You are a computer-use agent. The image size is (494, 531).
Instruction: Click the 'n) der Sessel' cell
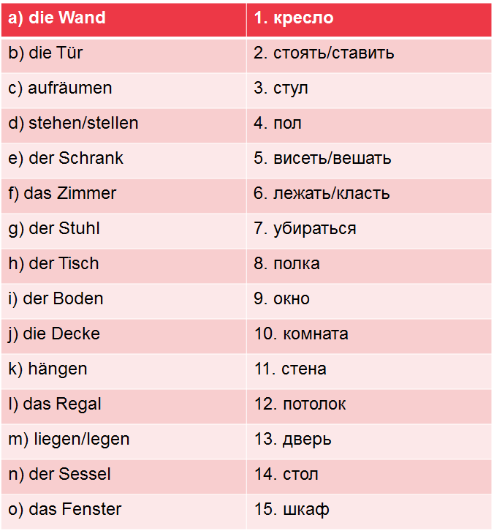click(123, 475)
